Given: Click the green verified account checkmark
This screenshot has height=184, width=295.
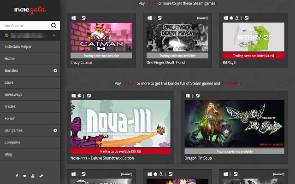Looking at the screenshot, I should [7, 35].
